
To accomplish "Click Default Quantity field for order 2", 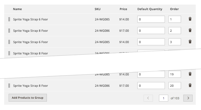I will tap(151, 31).
